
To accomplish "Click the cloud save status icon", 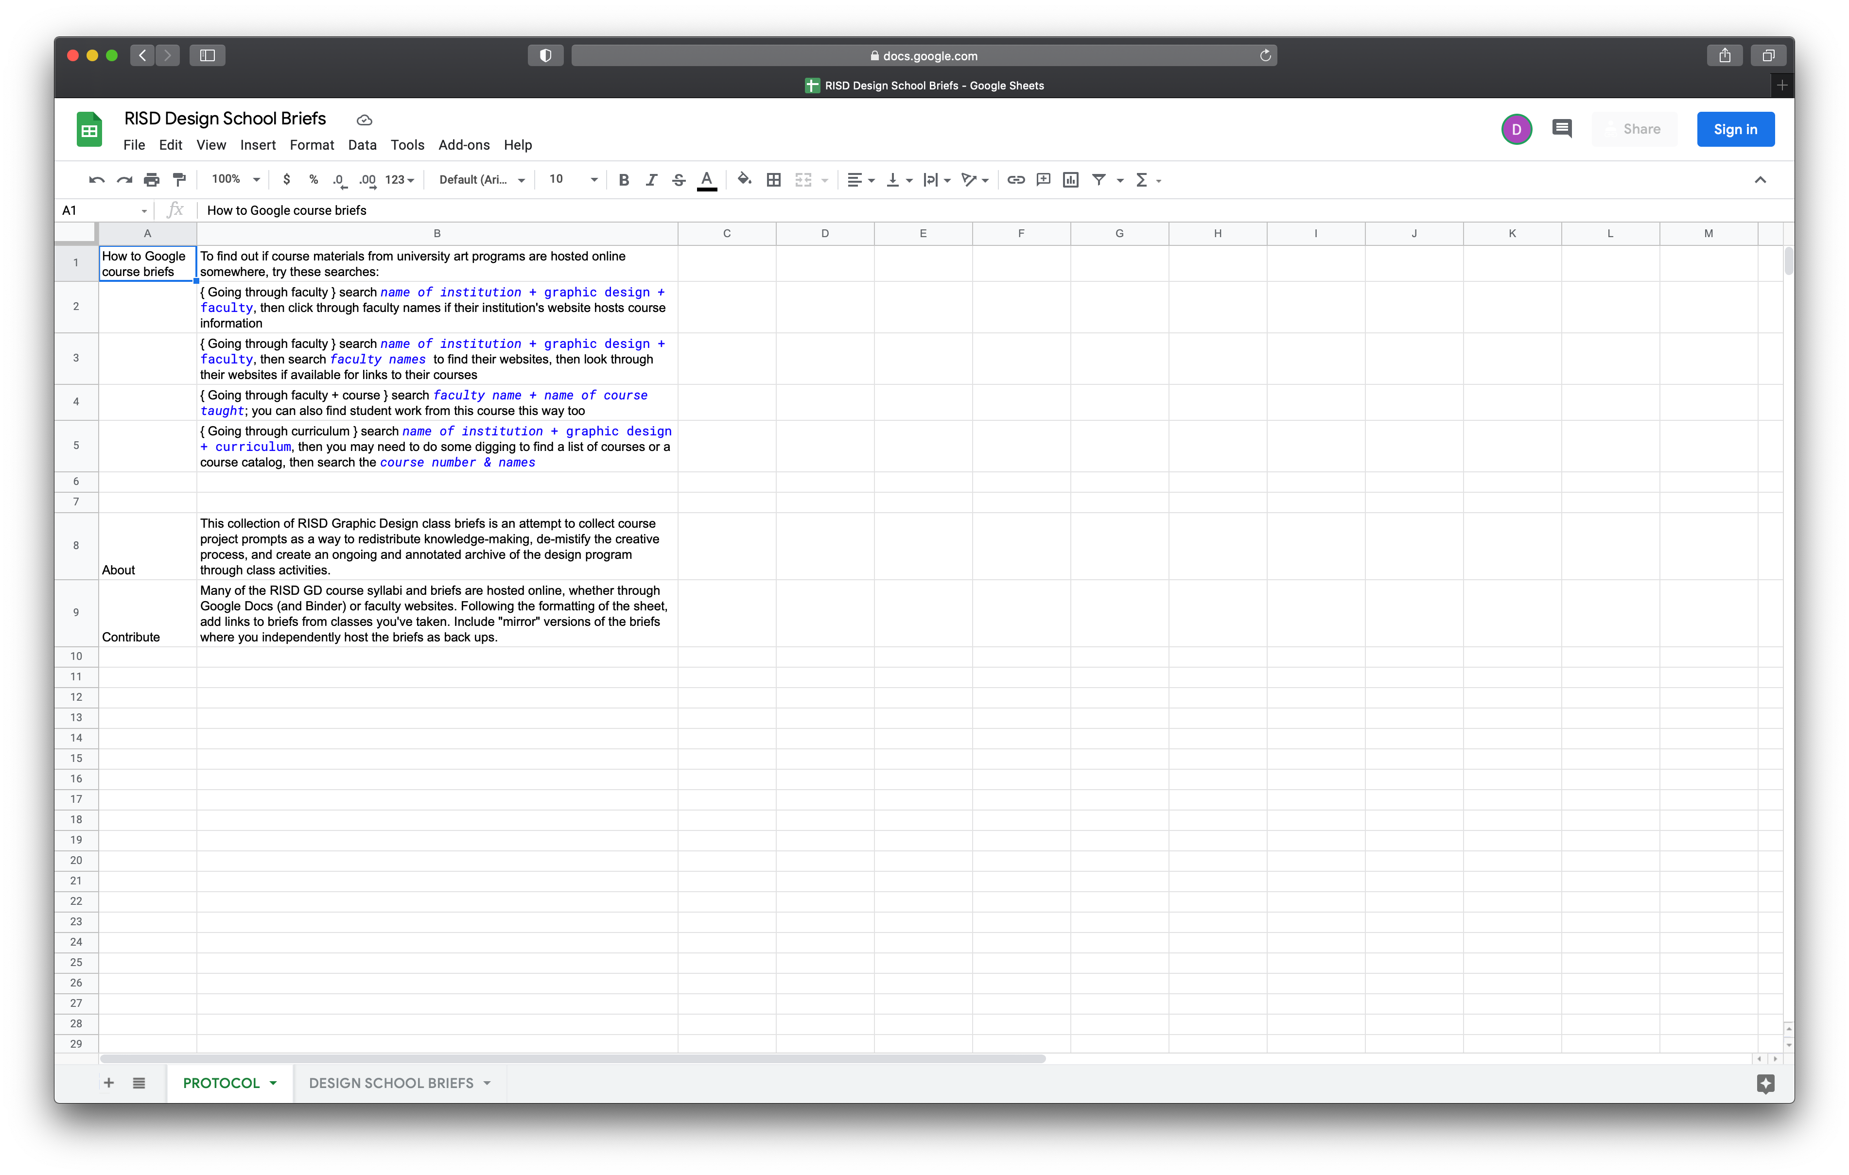I will (364, 120).
